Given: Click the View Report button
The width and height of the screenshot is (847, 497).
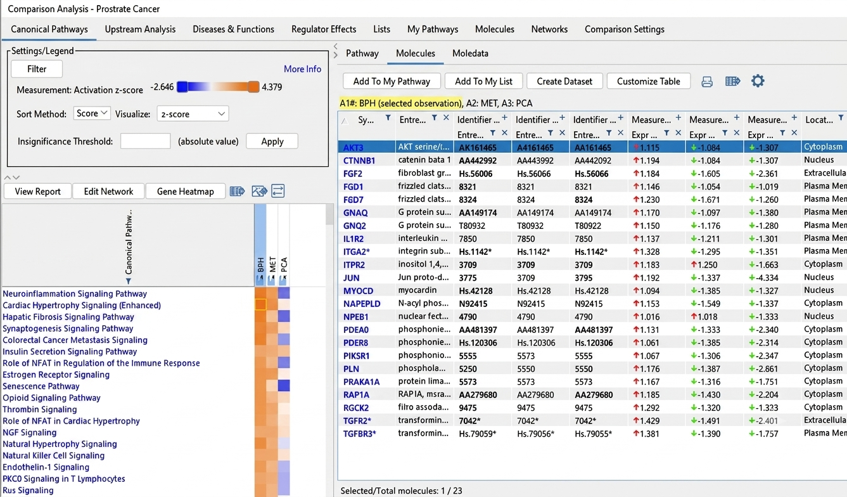Looking at the screenshot, I should point(38,191).
